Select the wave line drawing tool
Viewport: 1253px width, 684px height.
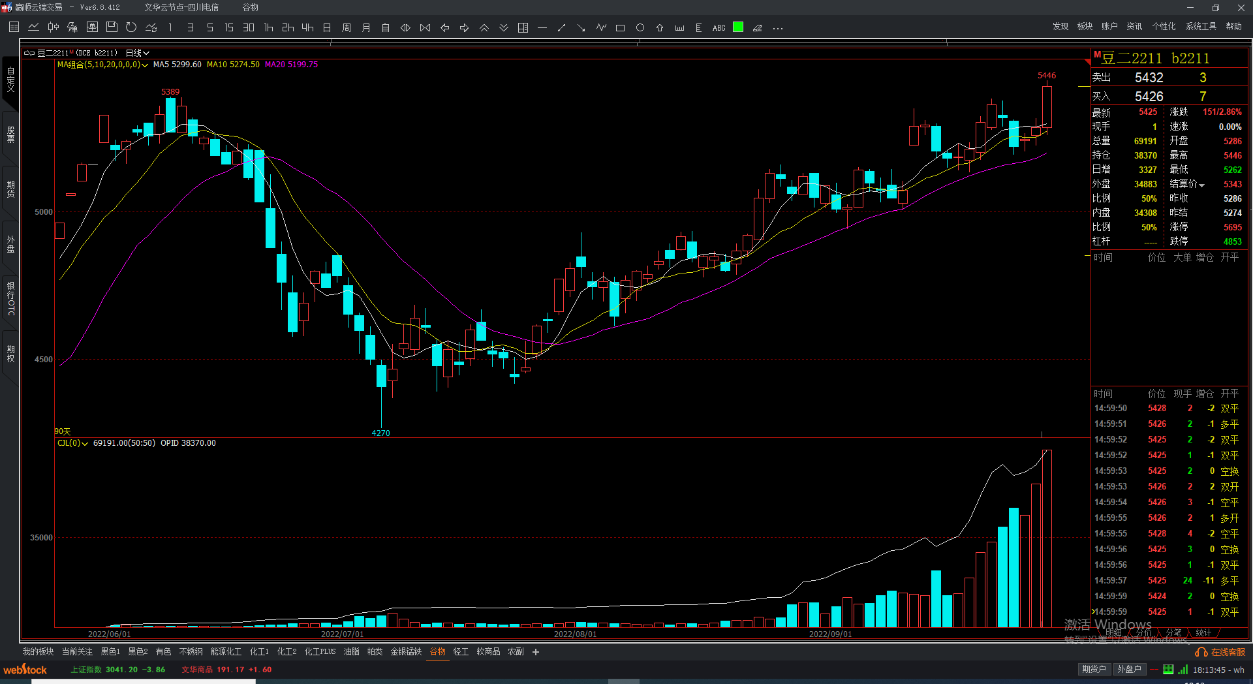[601, 27]
